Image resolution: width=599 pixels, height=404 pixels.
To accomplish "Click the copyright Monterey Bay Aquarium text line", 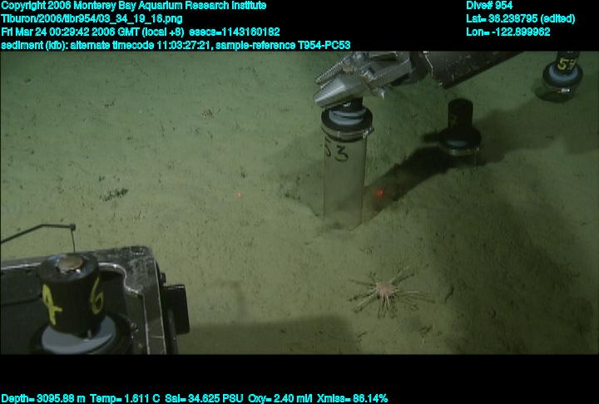I will [133, 6].
